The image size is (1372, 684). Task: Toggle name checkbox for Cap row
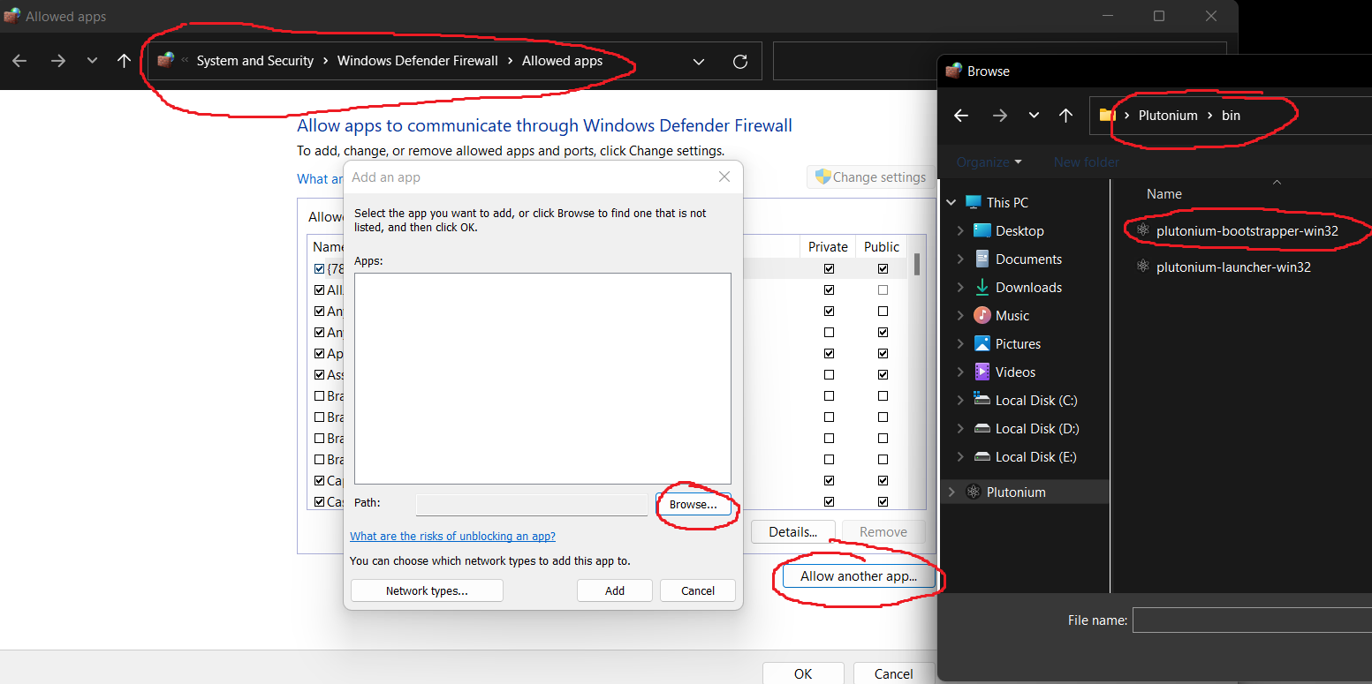pyautogui.click(x=319, y=480)
